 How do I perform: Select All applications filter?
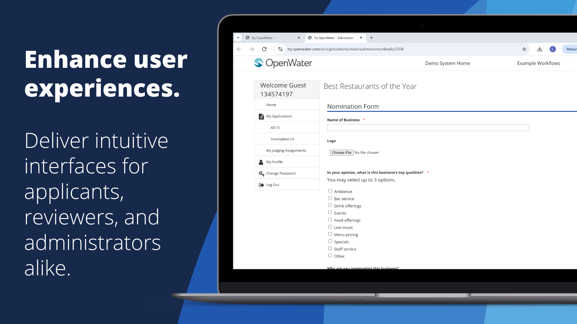tap(275, 127)
